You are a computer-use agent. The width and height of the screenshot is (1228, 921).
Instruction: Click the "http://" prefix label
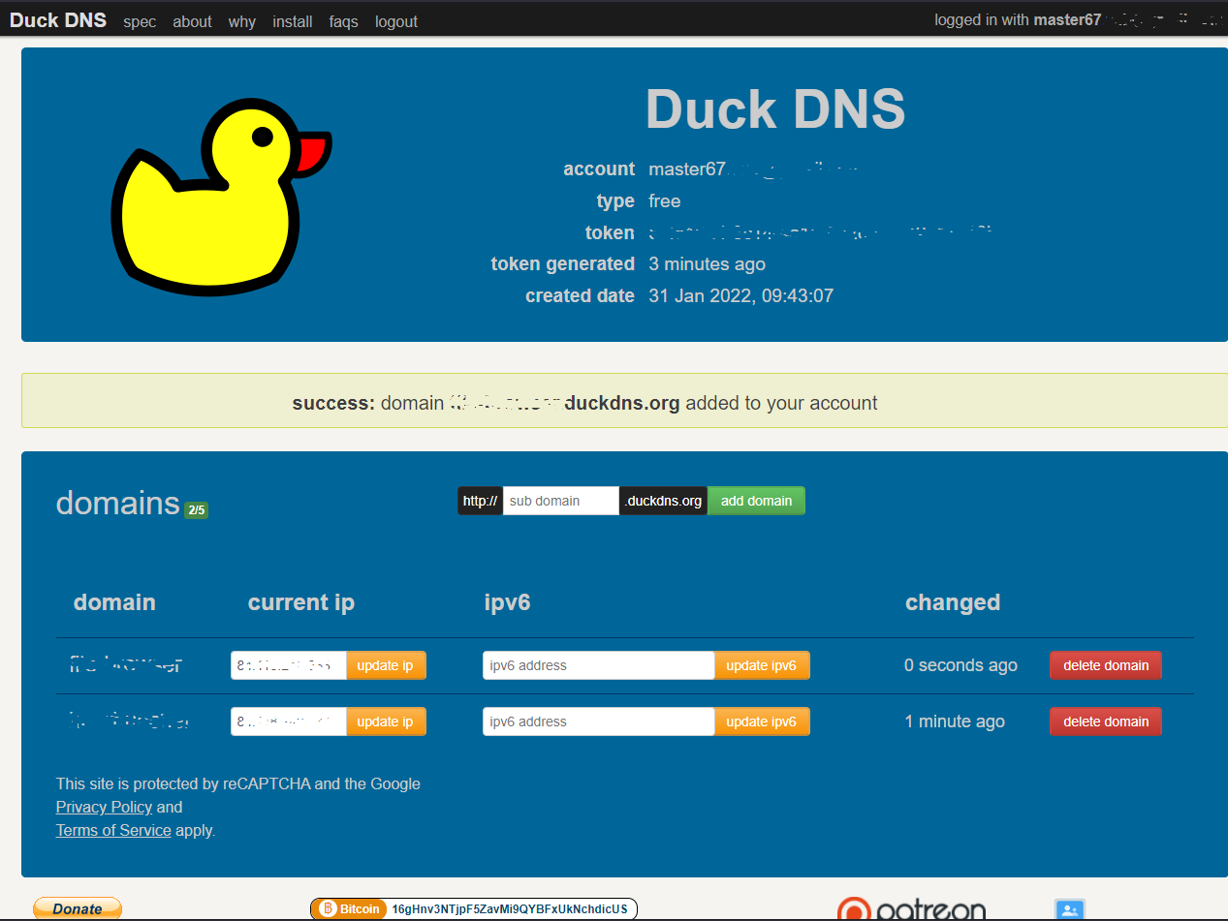click(480, 501)
